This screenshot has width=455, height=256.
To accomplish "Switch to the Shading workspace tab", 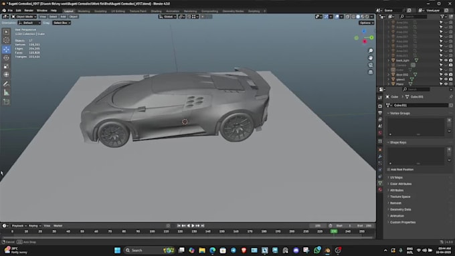I will [156, 11].
